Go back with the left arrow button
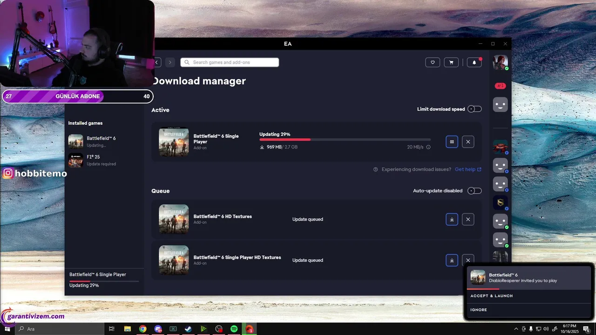Viewport: 596px width, 335px height. point(157,62)
